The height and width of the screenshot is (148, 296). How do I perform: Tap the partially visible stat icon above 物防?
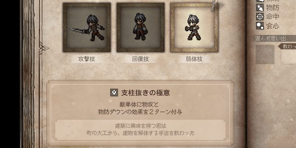point(260,1)
